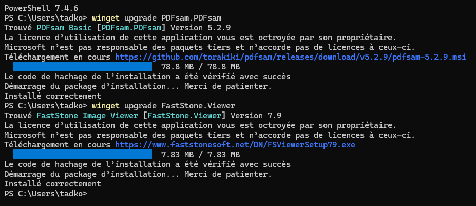This screenshot has width=476, height=206.
Task: Click the yellow winget command before upgrade PDFsam.PDFsam
Action: point(106,18)
